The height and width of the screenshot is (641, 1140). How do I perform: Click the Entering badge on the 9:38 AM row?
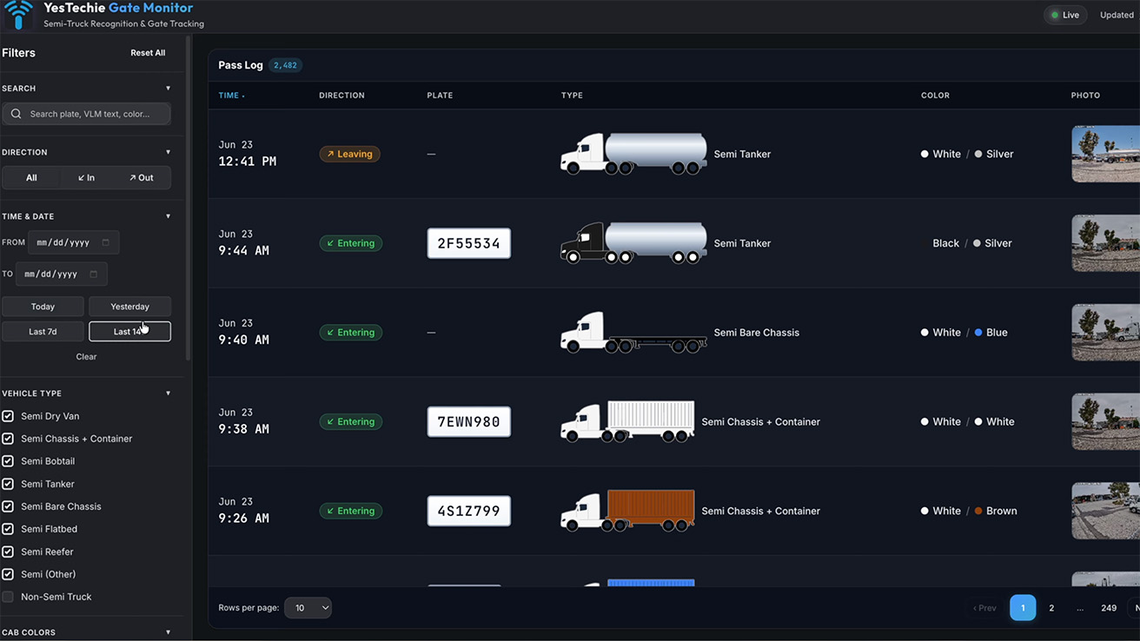[351, 421]
